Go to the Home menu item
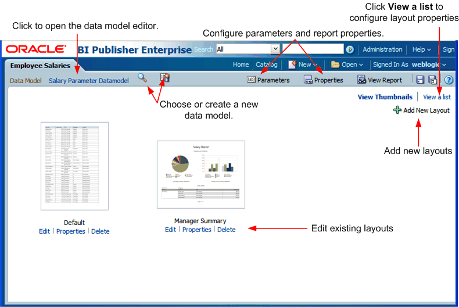 click(241, 65)
